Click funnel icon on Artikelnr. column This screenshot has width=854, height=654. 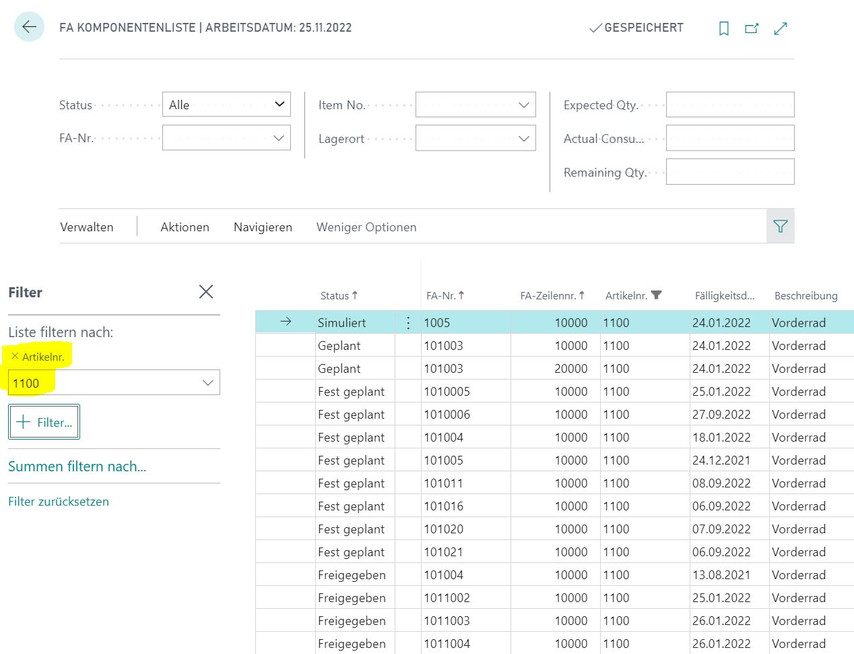tap(657, 295)
